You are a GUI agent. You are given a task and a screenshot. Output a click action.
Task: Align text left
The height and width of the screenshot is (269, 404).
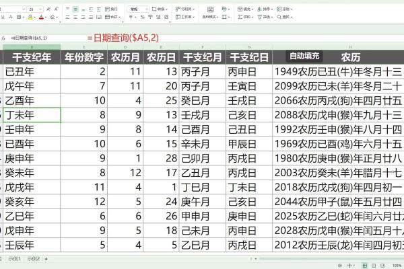click(x=67, y=17)
